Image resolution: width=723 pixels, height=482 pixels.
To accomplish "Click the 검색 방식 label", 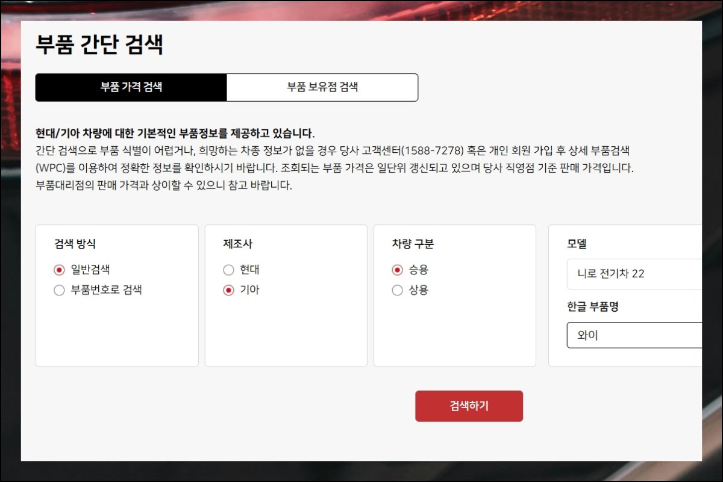I will coord(75,244).
